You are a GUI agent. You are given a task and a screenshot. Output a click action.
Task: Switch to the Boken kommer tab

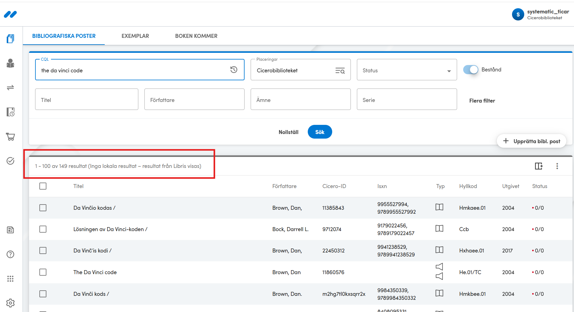point(196,36)
